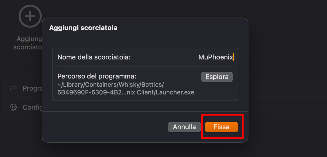Click the Aggiungi scorciato… caption under plus icon

pyautogui.click(x=28, y=43)
